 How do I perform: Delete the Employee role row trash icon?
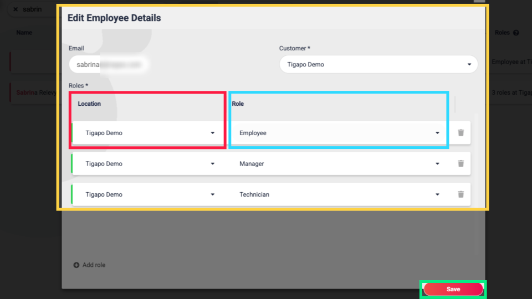tap(461, 133)
